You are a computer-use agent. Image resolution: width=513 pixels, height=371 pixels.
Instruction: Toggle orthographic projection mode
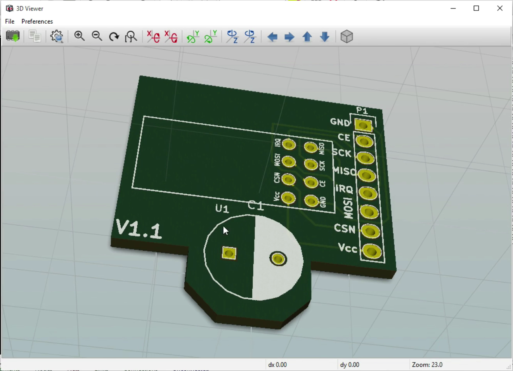click(x=347, y=36)
